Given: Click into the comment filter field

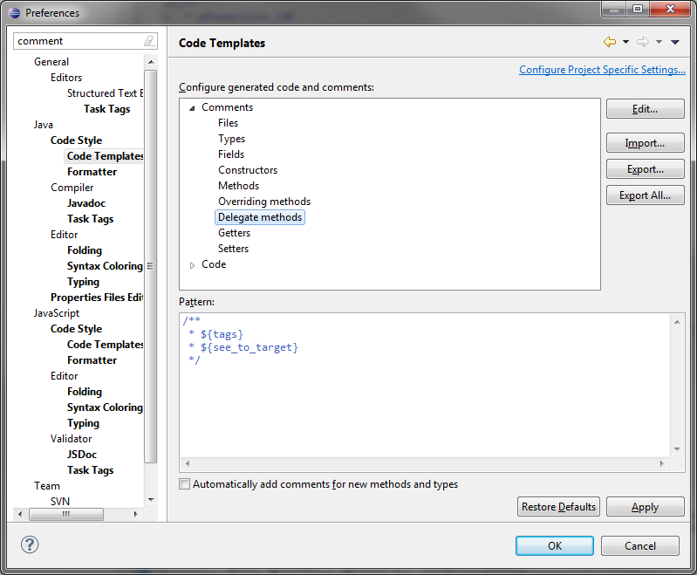Looking at the screenshot, I should (x=79, y=41).
